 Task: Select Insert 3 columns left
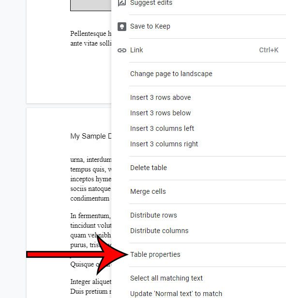click(x=162, y=128)
